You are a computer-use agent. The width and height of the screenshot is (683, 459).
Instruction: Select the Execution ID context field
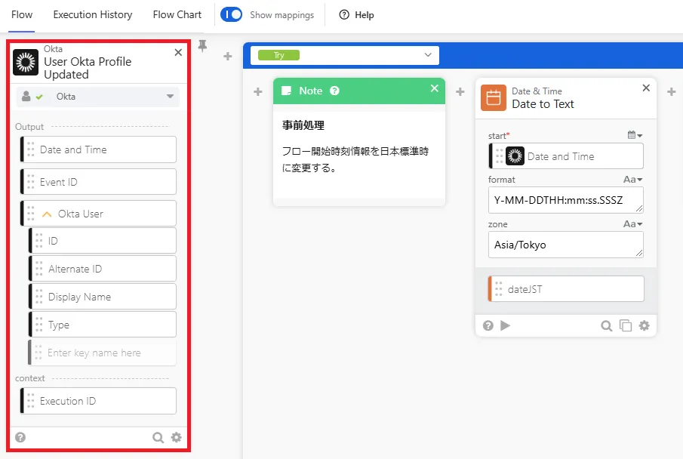[x=98, y=401]
